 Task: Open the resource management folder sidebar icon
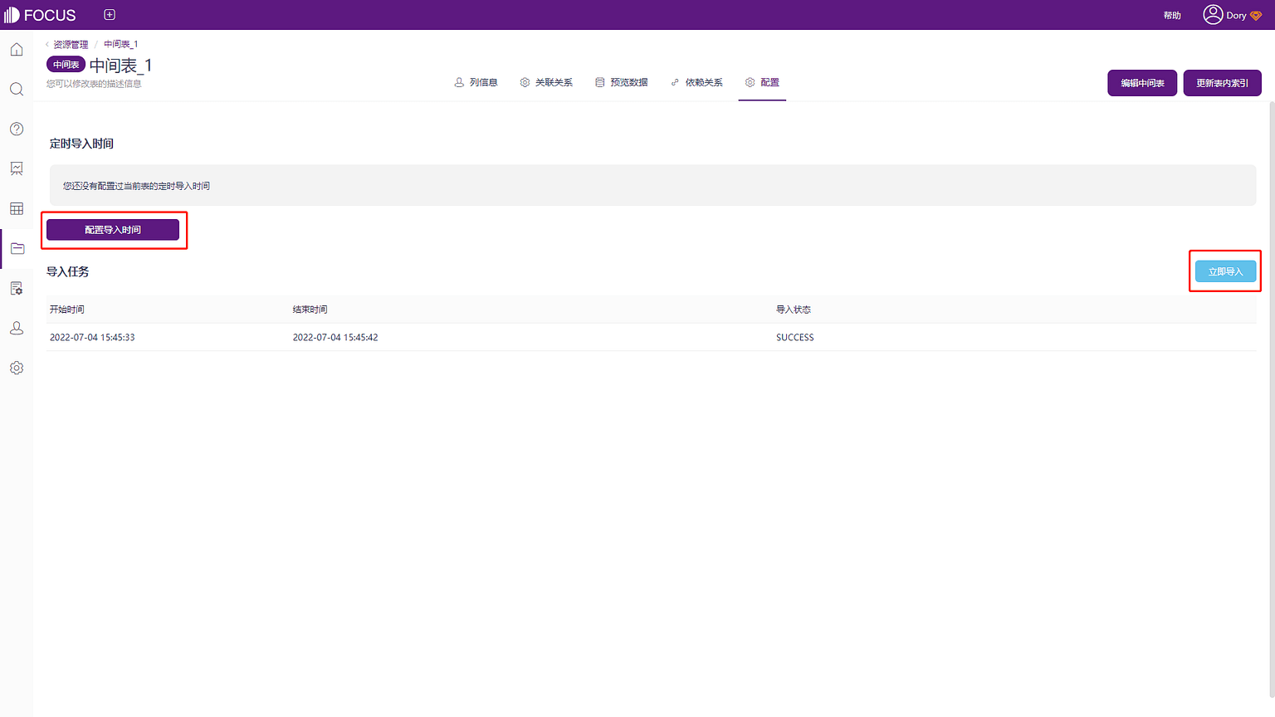point(17,248)
